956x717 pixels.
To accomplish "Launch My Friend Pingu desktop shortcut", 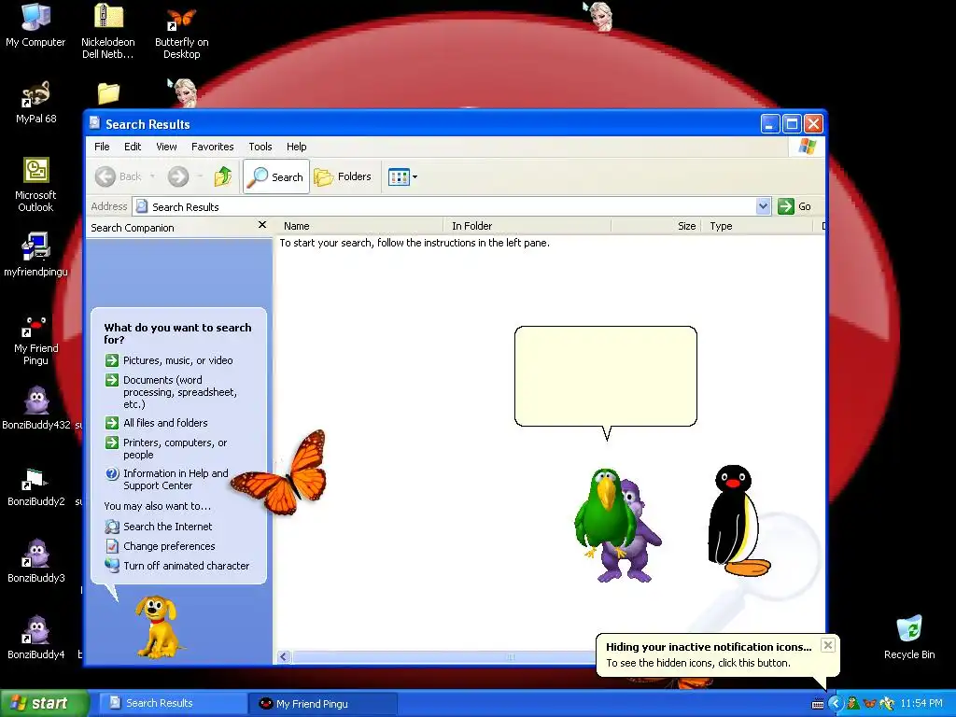I will 35,340.
